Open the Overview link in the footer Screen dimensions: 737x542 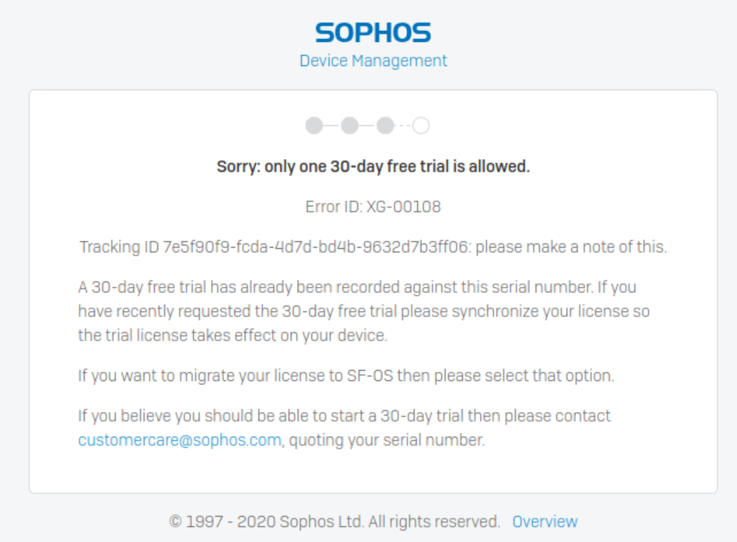(x=544, y=521)
